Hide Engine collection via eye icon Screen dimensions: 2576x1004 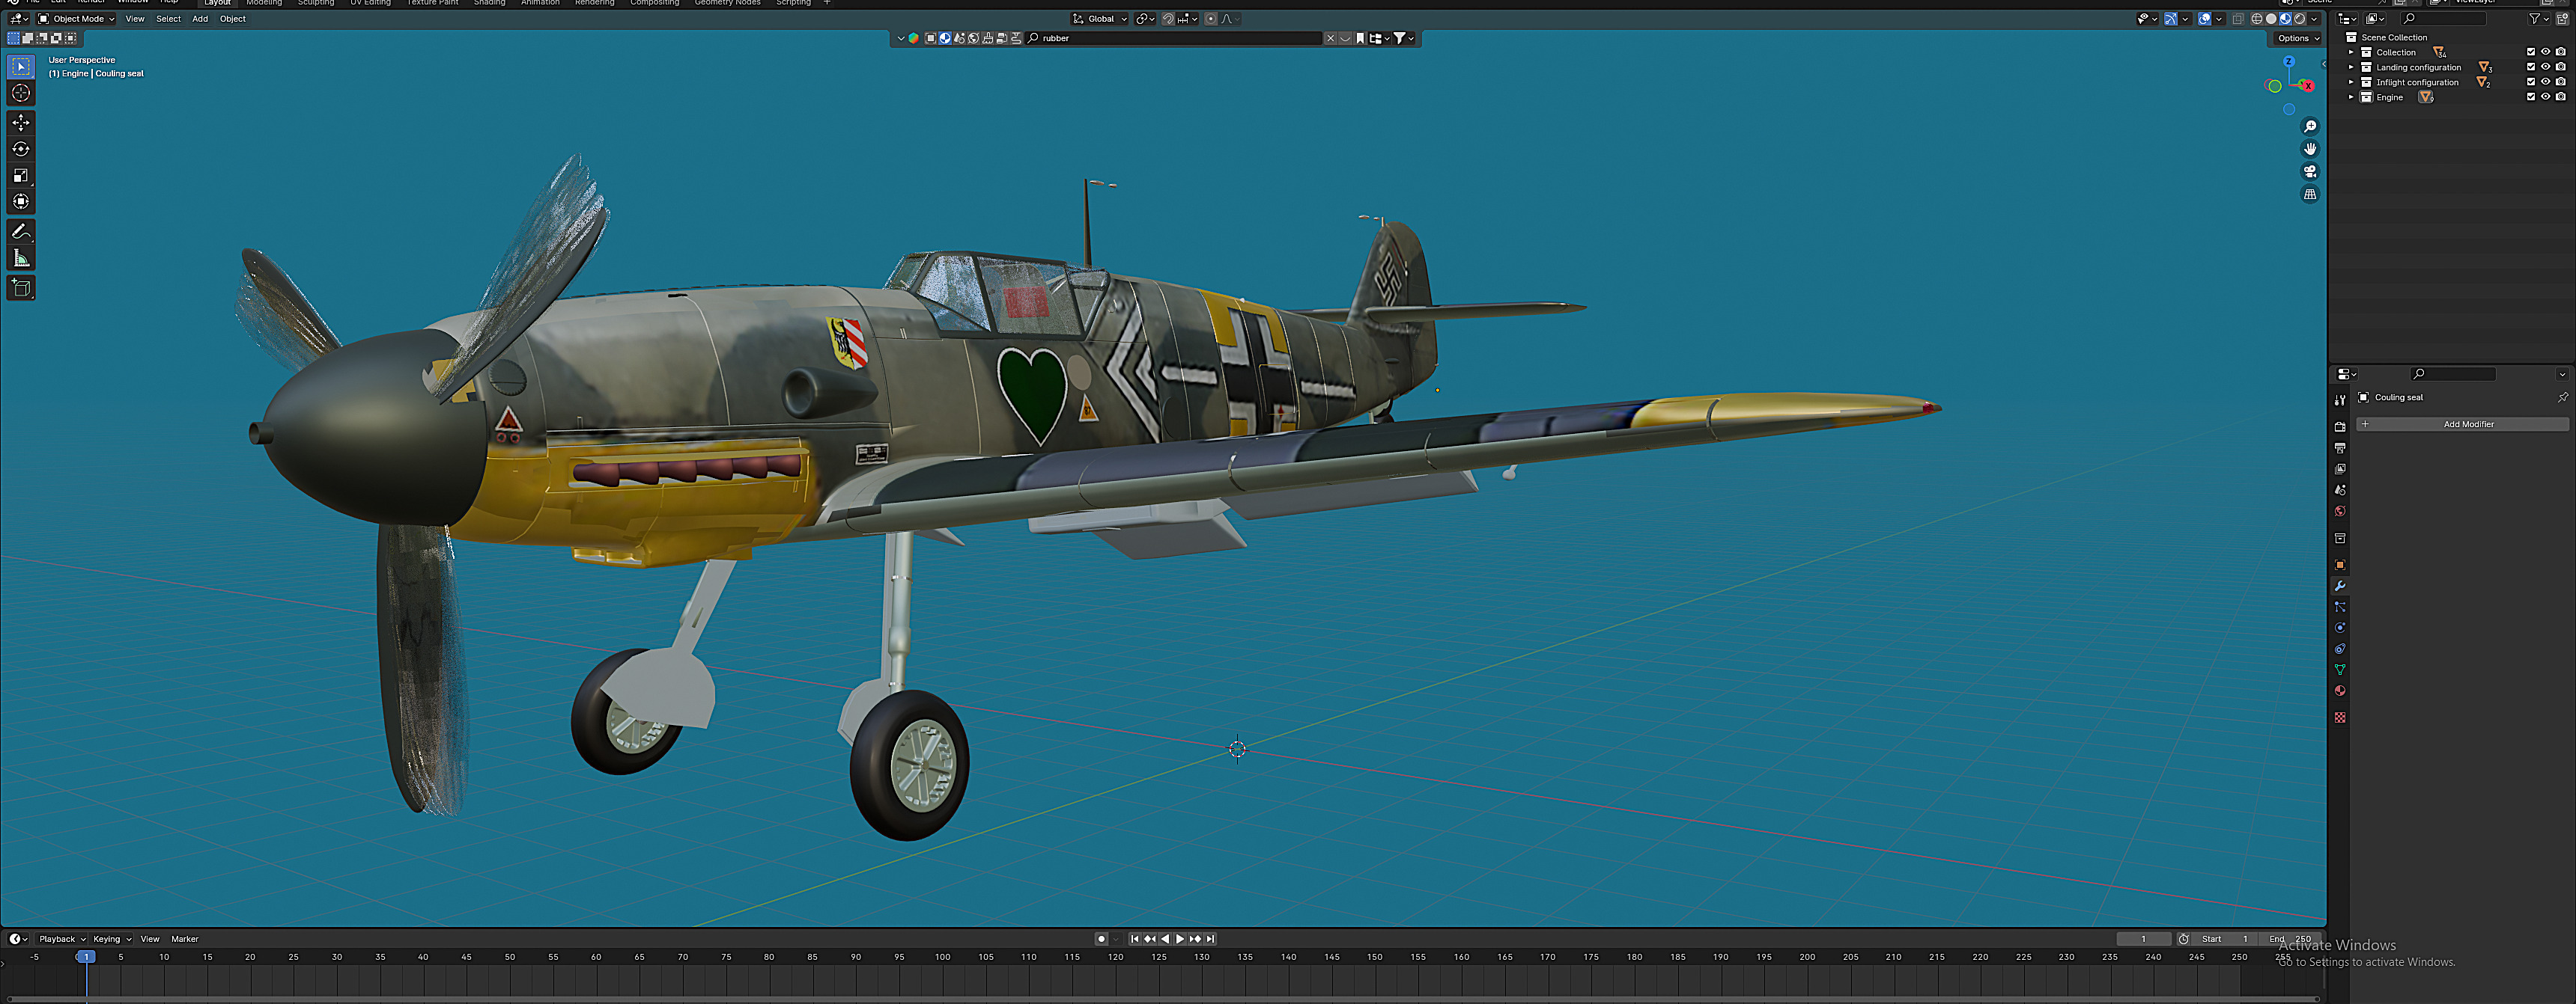tap(2546, 97)
